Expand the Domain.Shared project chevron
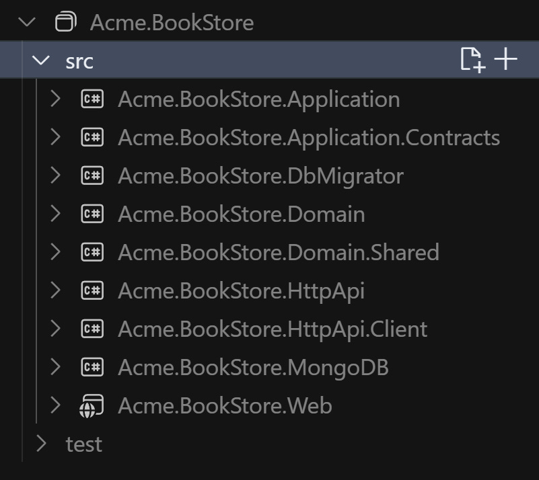Viewport: 539px width, 480px height. coord(55,252)
